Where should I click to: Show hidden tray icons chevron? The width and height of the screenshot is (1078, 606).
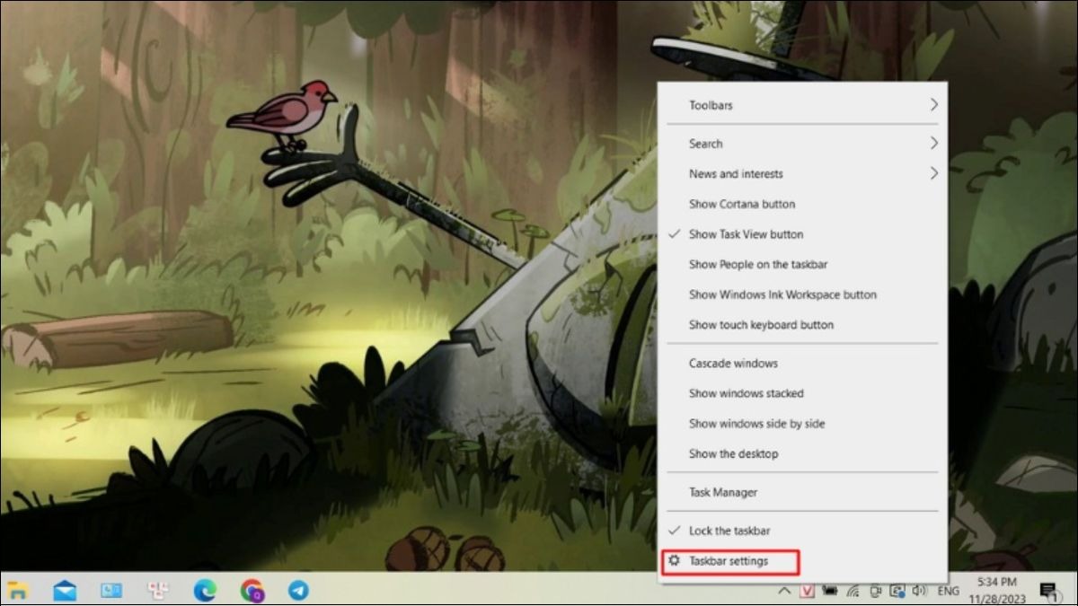coord(784,591)
